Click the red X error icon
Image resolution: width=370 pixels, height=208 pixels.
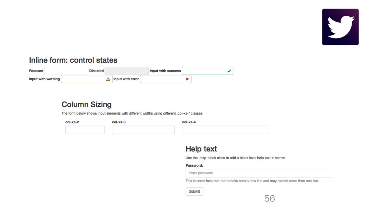click(x=187, y=79)
